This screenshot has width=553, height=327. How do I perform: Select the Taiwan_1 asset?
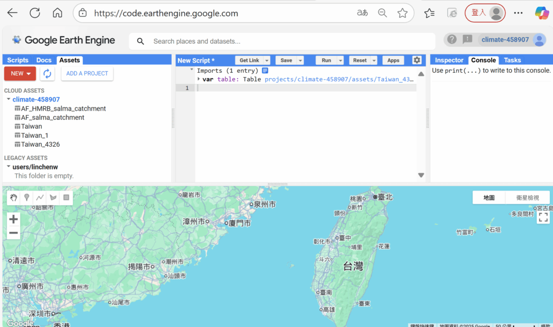(31, 135)
